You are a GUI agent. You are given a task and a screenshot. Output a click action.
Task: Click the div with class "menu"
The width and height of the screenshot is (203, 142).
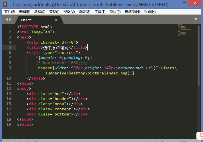click(x=54, y=104)
